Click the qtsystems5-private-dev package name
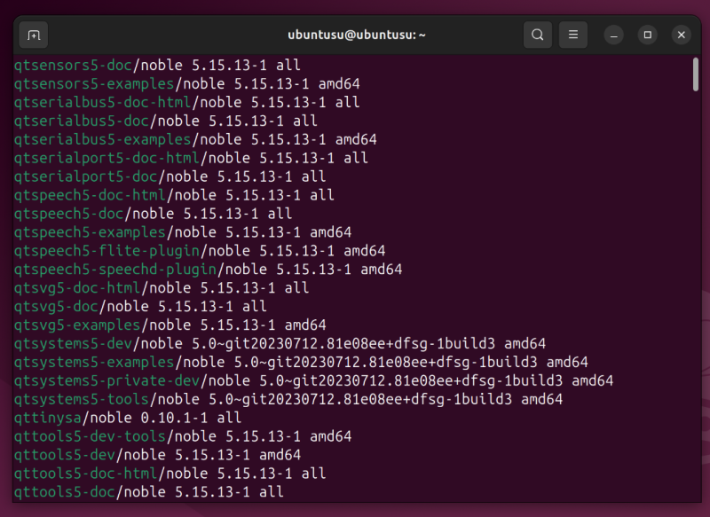Screen dimensions: 710x517 [x=106, y=381]
